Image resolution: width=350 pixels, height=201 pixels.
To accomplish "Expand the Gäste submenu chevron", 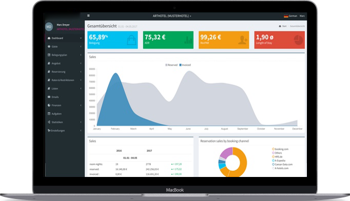I will 81,47.
